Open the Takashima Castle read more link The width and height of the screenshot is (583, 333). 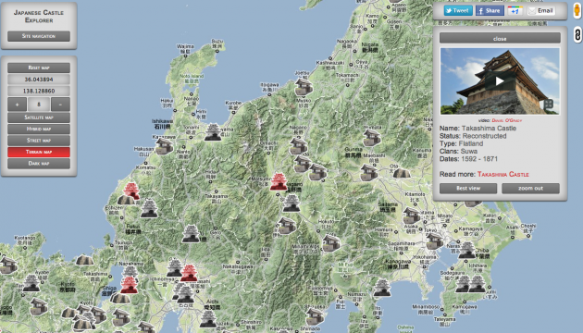pyautogui.click(x=503, y=174)
